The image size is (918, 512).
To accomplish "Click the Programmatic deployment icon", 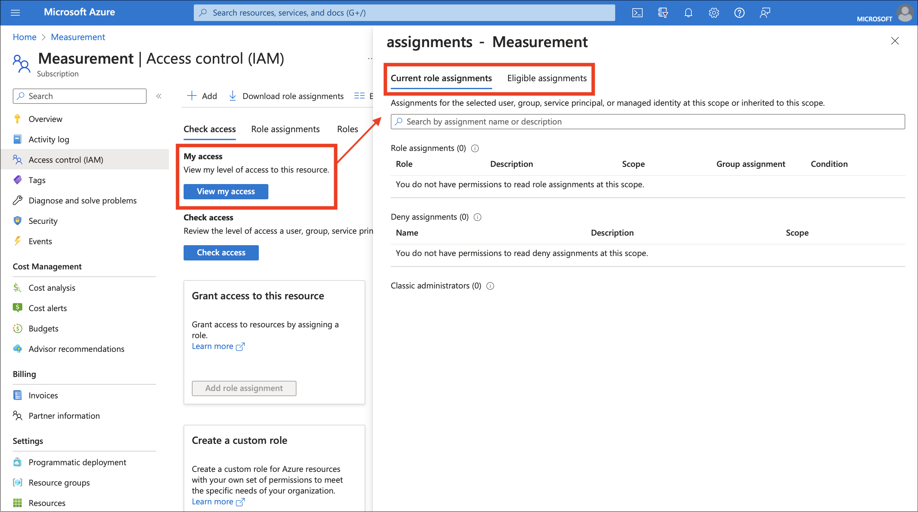I will point(18,461).
